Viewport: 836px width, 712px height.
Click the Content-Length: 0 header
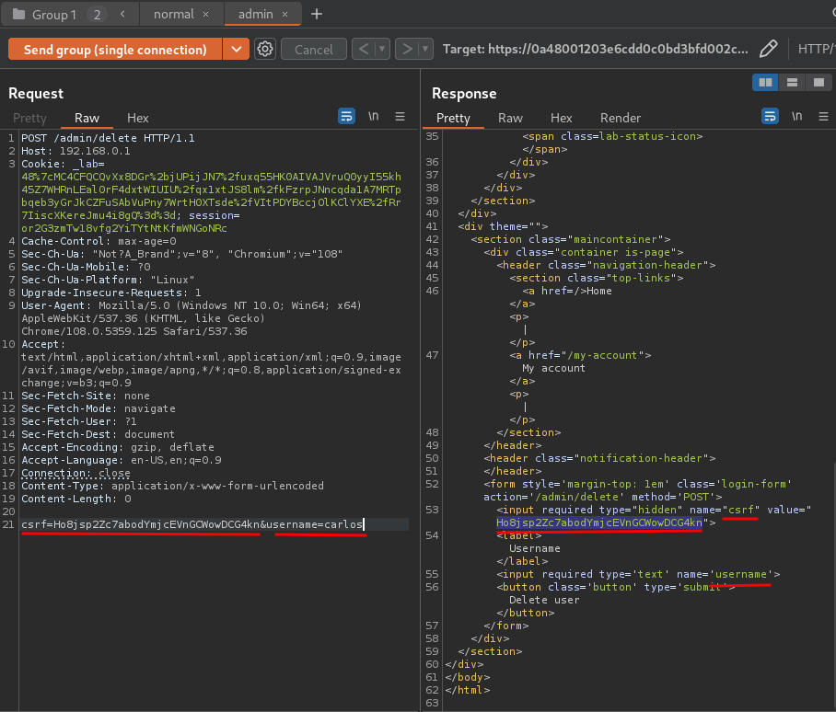pos(75,499)
